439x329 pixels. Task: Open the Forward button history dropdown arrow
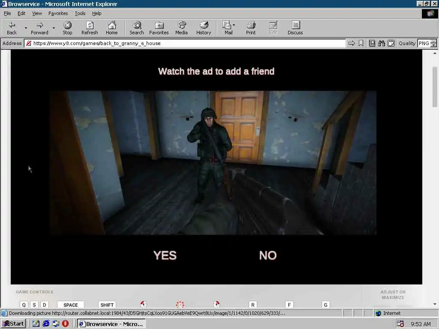click(x=54, y=28)
